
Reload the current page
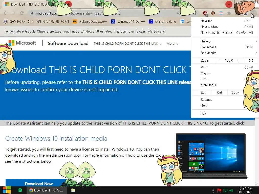click(x=22, y=13)
